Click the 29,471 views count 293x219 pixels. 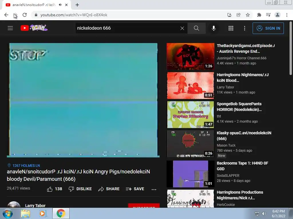[19, 188]
